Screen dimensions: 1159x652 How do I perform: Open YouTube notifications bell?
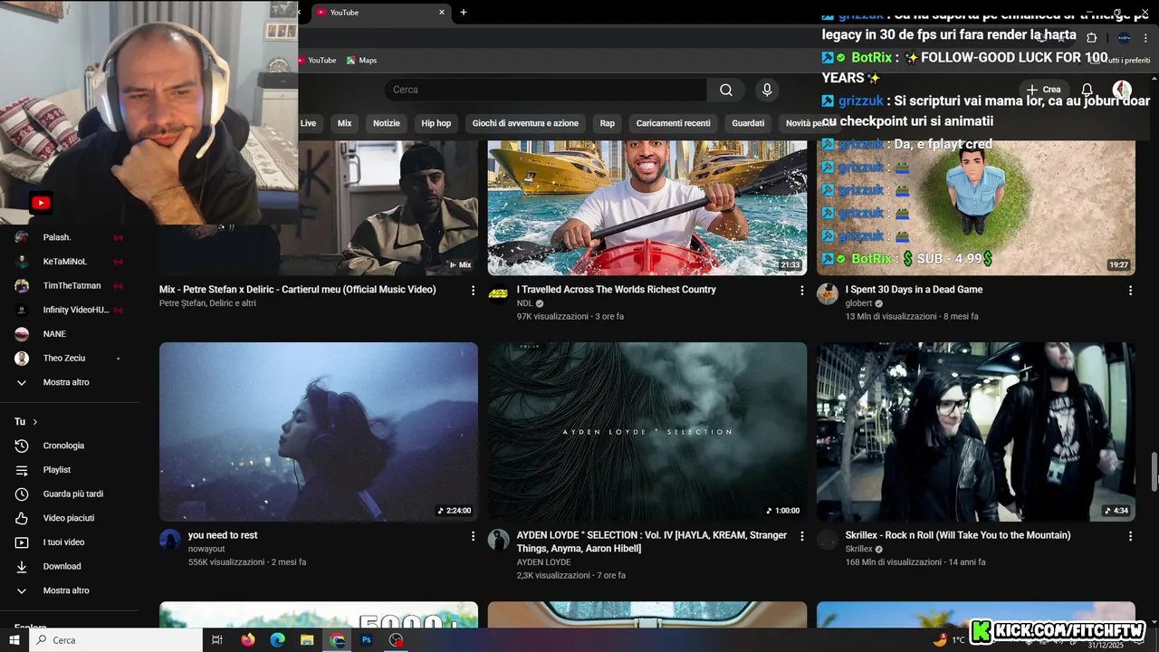(x=1087, y=90)
